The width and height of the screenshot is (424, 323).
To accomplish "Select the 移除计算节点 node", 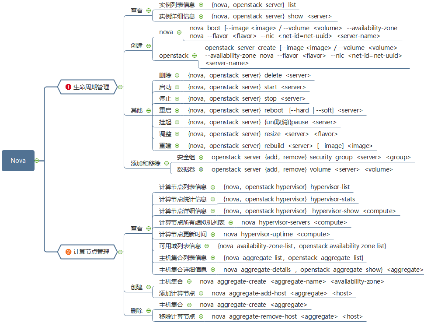I will (x=177, y=316).
